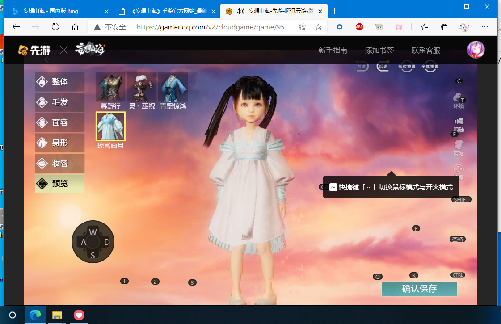Image resolution: width=501 pixels, height=324 pixels.
Task: Preview the 青墨惊鸿 blue robe outfit
Action: tap(173, 87)
